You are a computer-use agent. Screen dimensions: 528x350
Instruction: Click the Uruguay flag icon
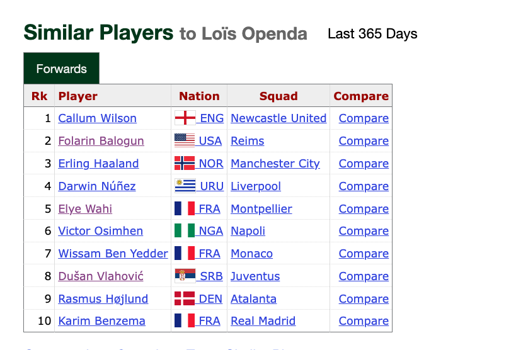(x=185, y=186)
